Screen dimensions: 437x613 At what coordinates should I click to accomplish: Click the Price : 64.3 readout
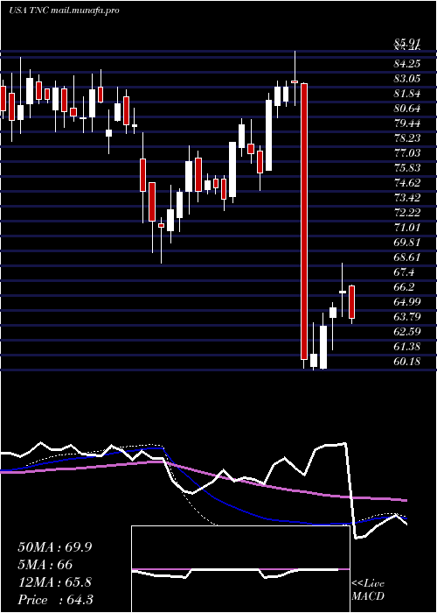[x=55, y=600]
